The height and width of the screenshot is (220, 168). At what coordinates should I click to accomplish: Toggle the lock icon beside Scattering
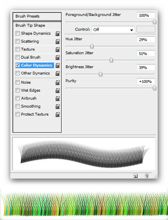point(58,41)
